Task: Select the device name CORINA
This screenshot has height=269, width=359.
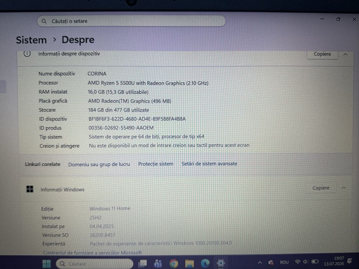Action: pyautogui.click(x=97, y=74)
